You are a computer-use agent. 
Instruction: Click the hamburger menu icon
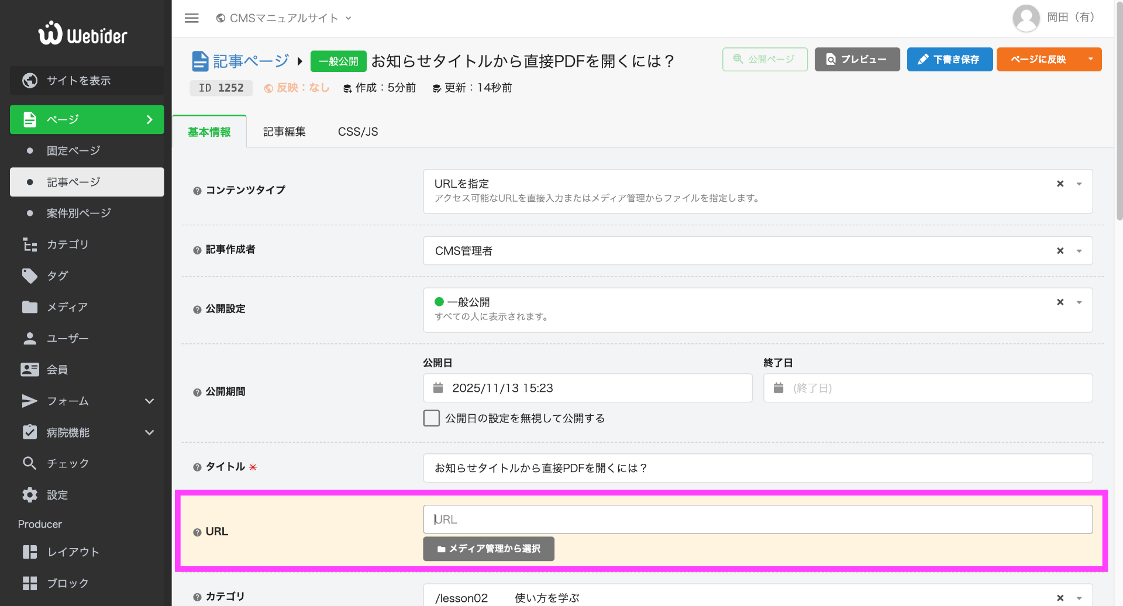pos(191,18)
